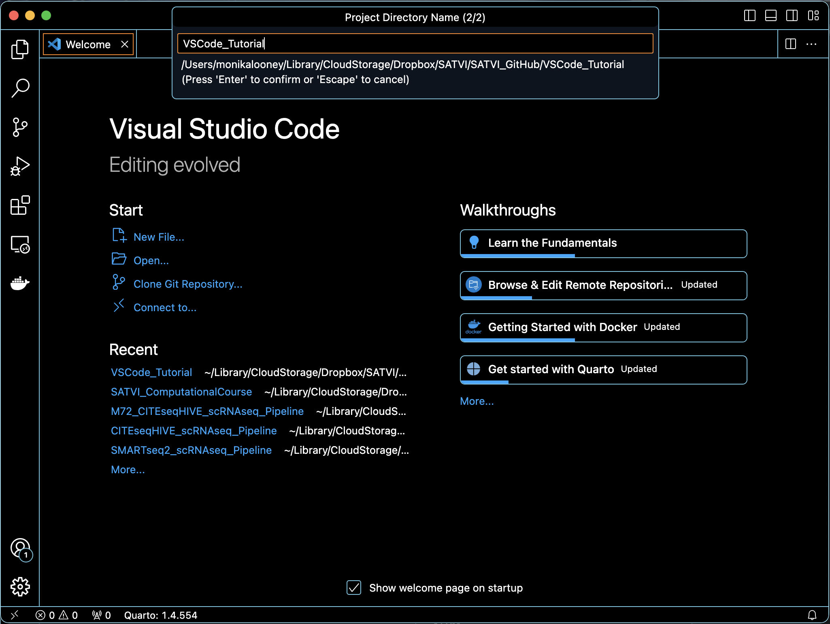Click the Open folder icon
The width and height of the screenshot is (830, 624).
tap(119, 259)
